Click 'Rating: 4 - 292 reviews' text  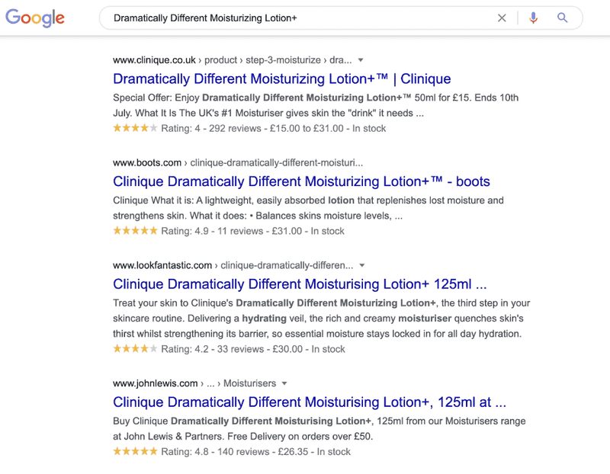coord(211,129)
